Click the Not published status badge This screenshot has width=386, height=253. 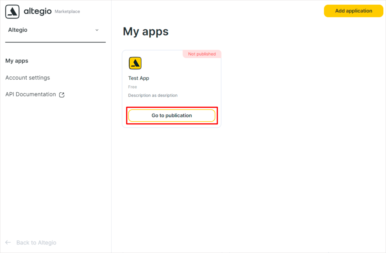coord(202,54)
